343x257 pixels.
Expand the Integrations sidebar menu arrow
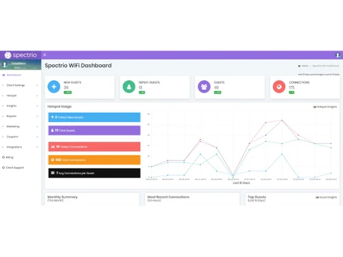coord(37,147)
